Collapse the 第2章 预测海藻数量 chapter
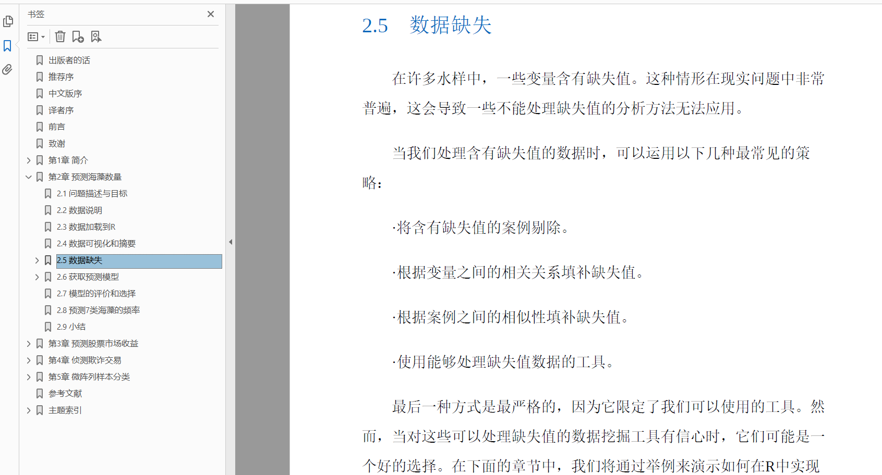 pyautogui.click(x=29, y=177)
